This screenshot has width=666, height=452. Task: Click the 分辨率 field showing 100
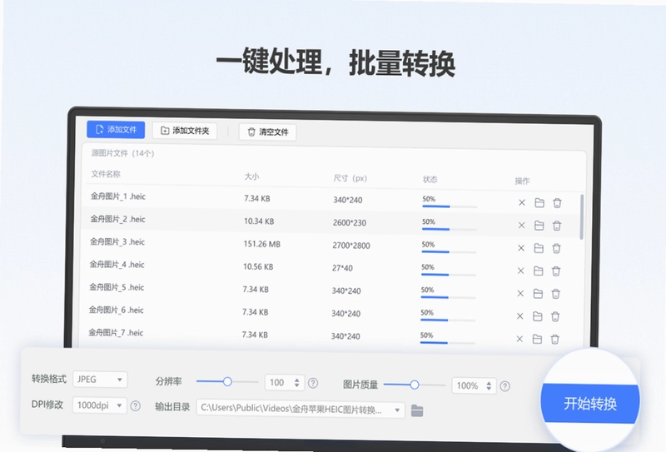pos(284,383)
